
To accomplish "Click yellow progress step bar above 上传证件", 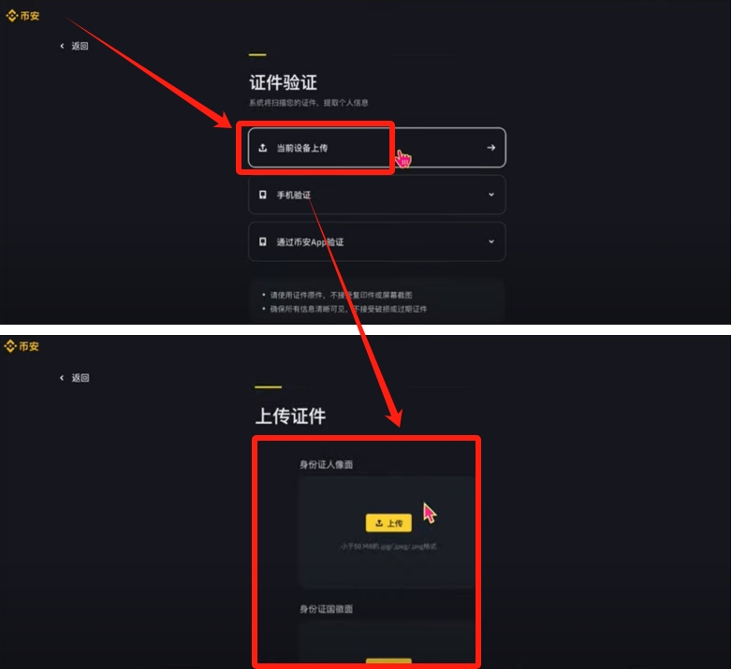I will [268, 386].
